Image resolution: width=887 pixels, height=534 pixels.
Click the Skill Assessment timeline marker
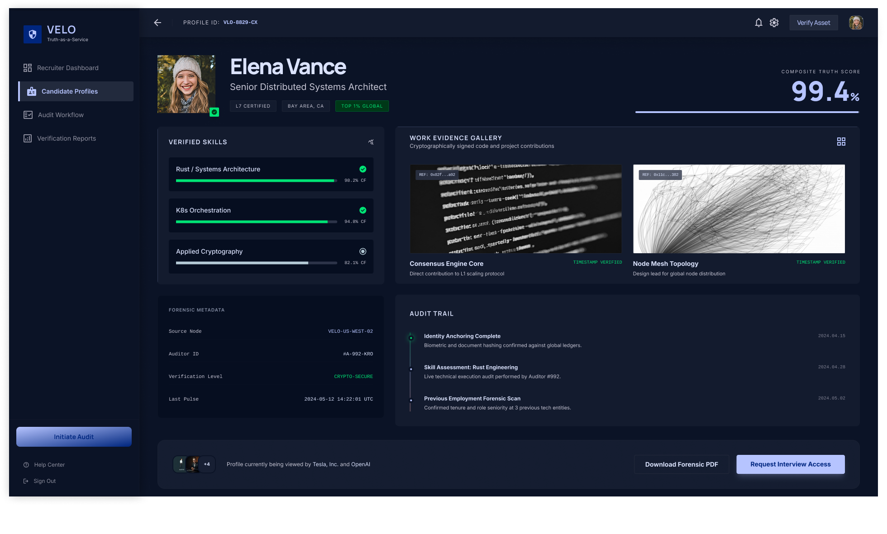[411, 369]
